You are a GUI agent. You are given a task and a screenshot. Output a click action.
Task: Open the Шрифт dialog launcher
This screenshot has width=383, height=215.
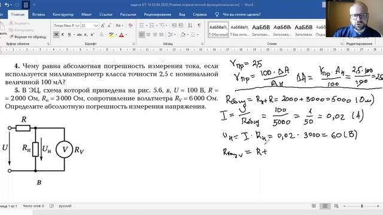pos(133,44)
